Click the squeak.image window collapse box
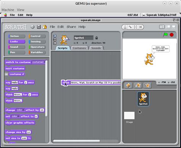The height and width of the screenshot is (148, 181). (x=178, y=20)
